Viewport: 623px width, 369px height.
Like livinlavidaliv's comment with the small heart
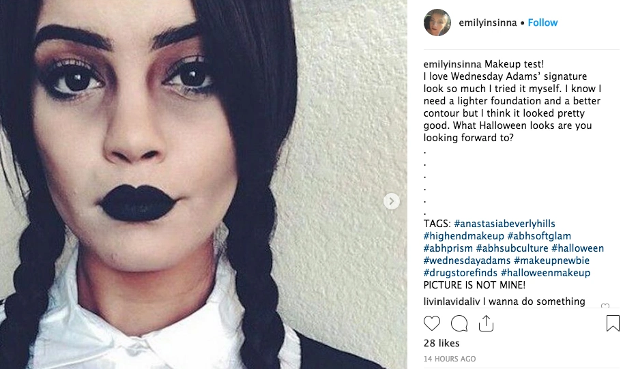(x=605, y=306)
